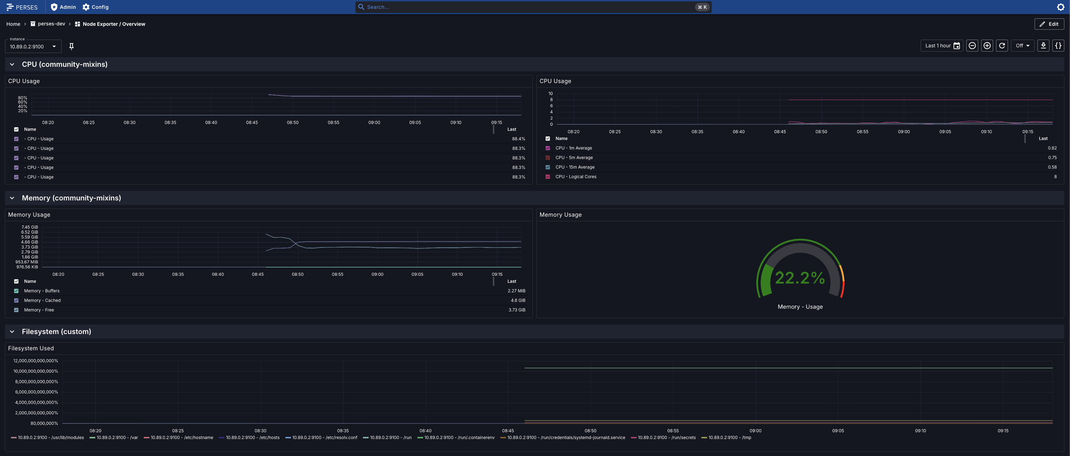
Task: Toggle all series checkbox in left CPU Usage legend
Action: 16,129
